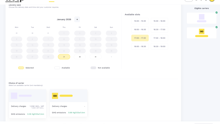
Task: Select the 17:00 - 17:30 time slot
Action: coord(140,38)
